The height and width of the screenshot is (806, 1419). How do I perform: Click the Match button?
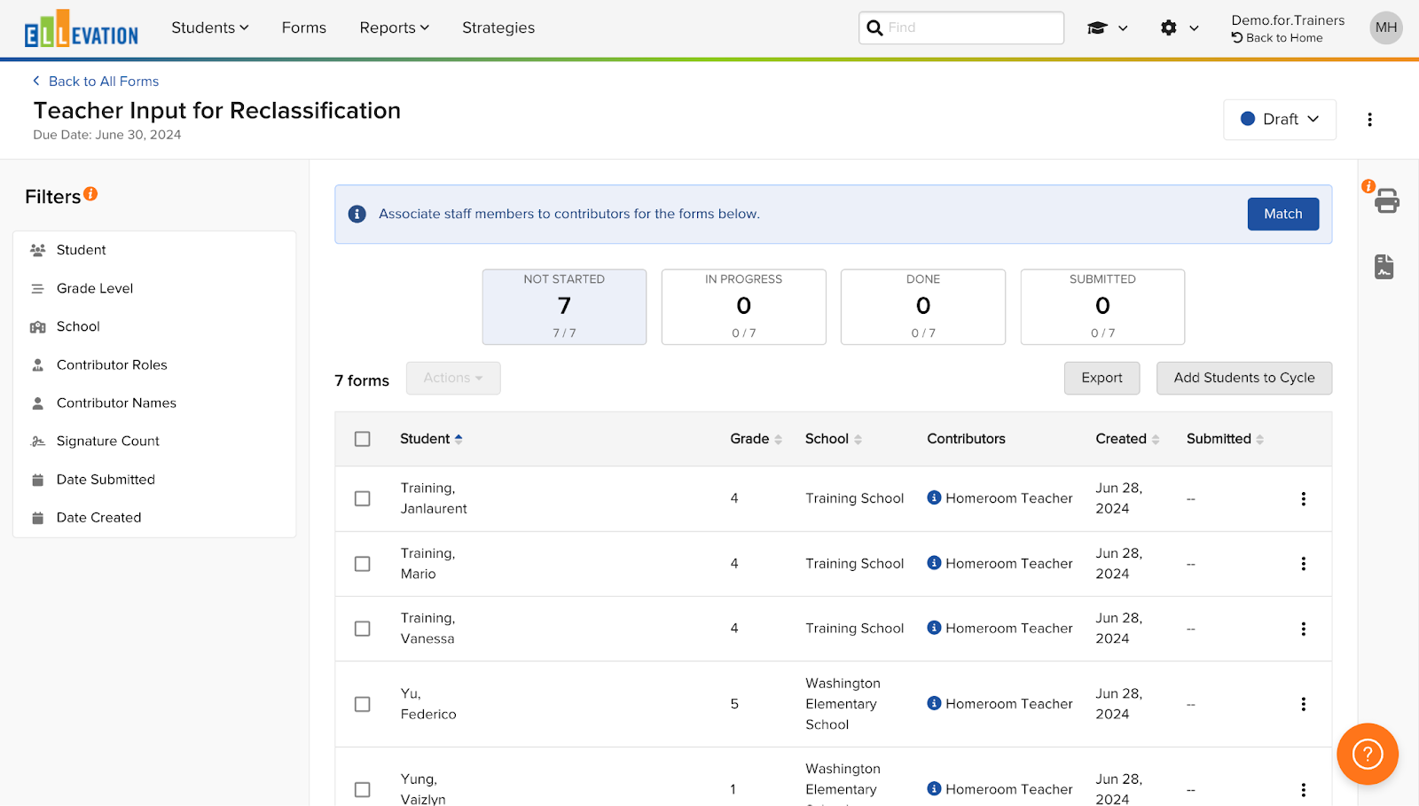(x=1282, y=214)
